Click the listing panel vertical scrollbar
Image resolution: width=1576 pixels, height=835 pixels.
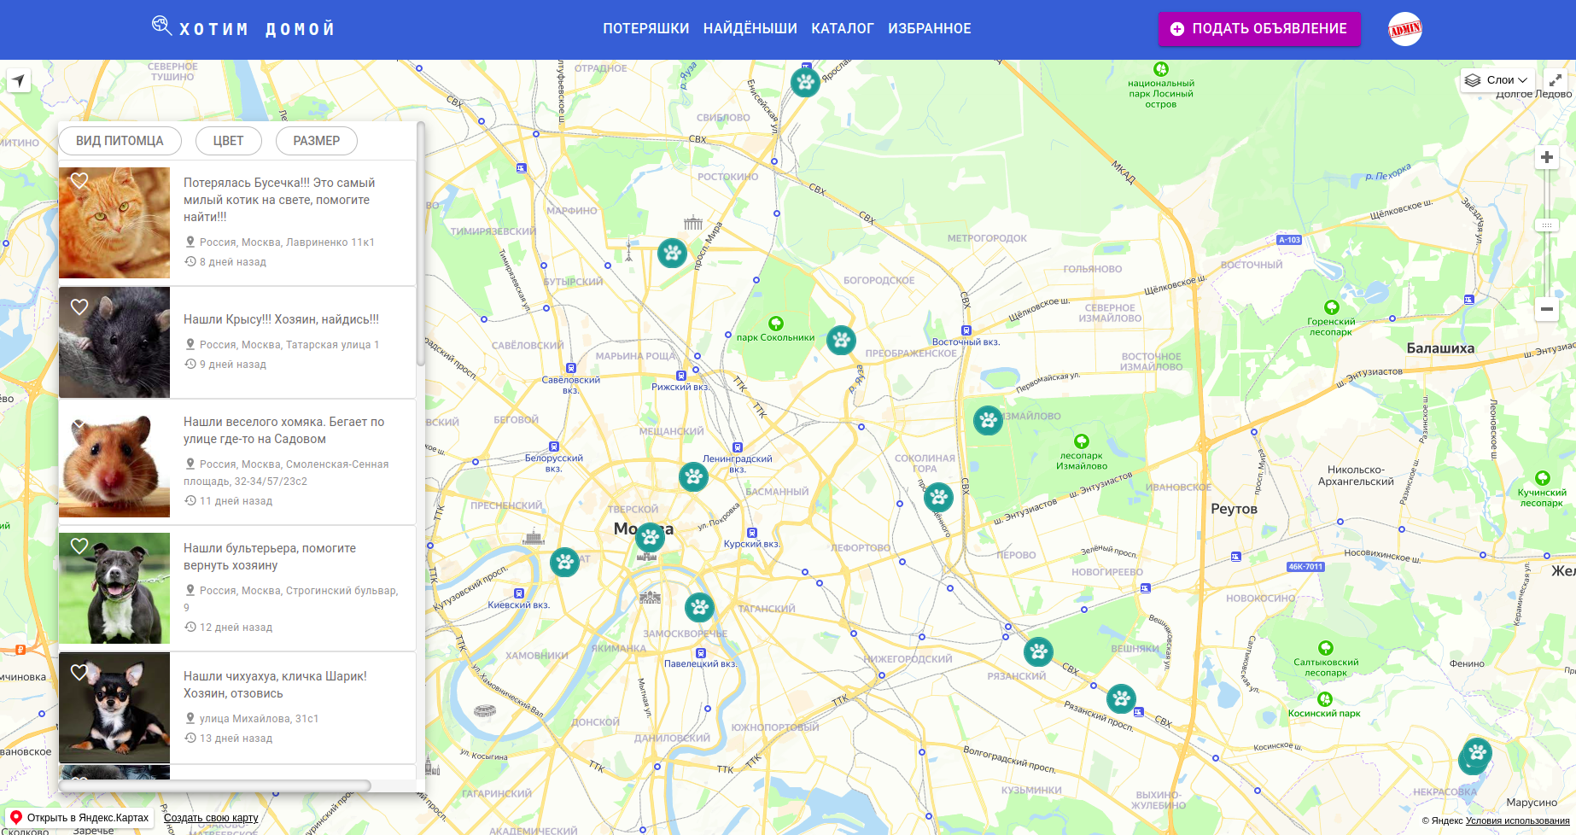(420, 244)
